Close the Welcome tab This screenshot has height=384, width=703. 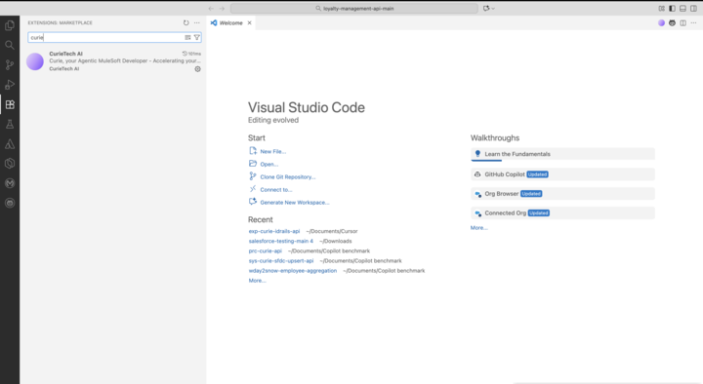coord(249,22)
